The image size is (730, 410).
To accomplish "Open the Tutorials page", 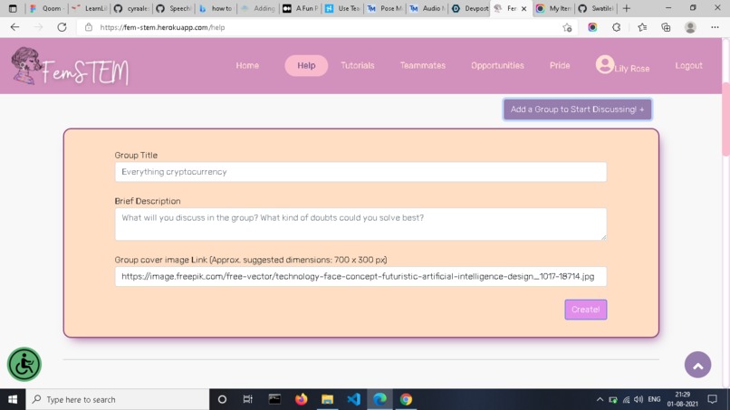I will click(x=358, y=66).
